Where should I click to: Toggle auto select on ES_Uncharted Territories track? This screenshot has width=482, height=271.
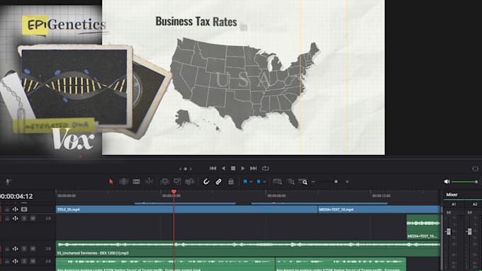tap(15, 248)
